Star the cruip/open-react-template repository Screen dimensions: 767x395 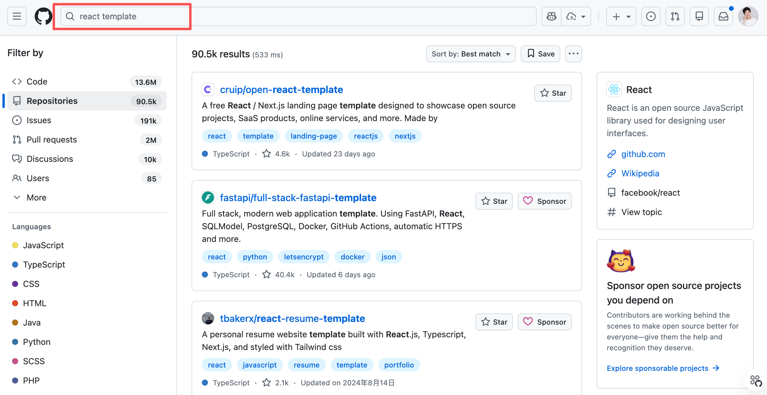(x=553, y=93)
